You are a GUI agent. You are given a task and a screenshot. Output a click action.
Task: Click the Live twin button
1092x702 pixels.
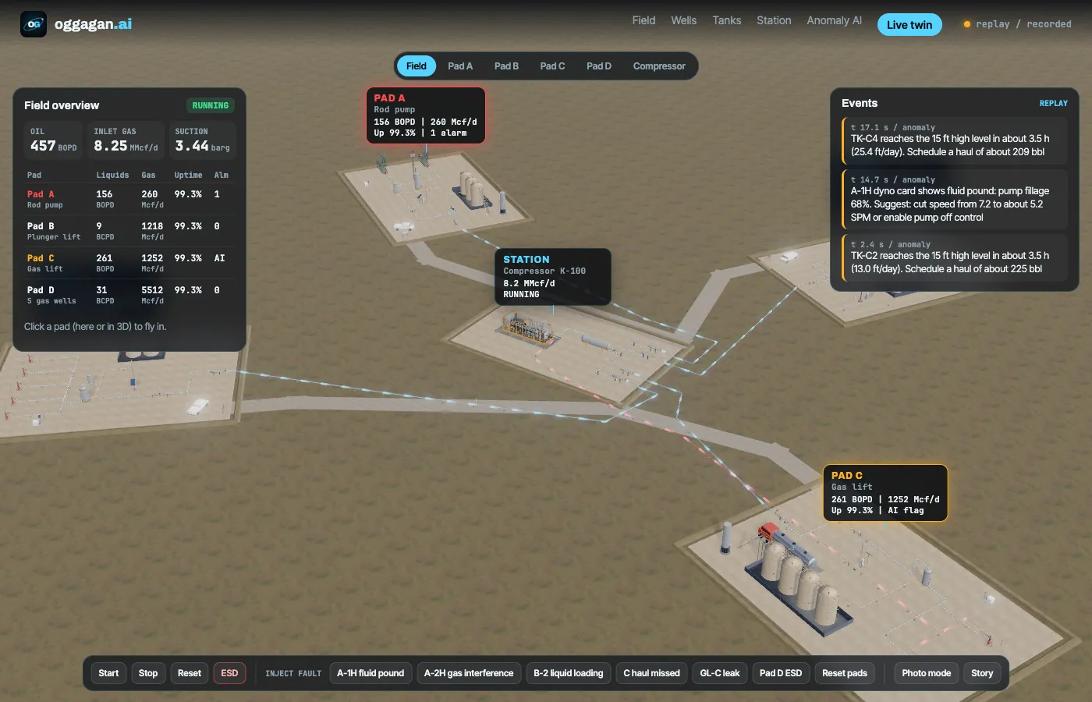(x=909, y=25)
